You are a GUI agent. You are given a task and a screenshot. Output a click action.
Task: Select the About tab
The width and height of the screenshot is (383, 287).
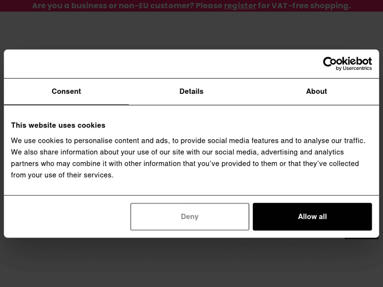(x=317, y=91)
